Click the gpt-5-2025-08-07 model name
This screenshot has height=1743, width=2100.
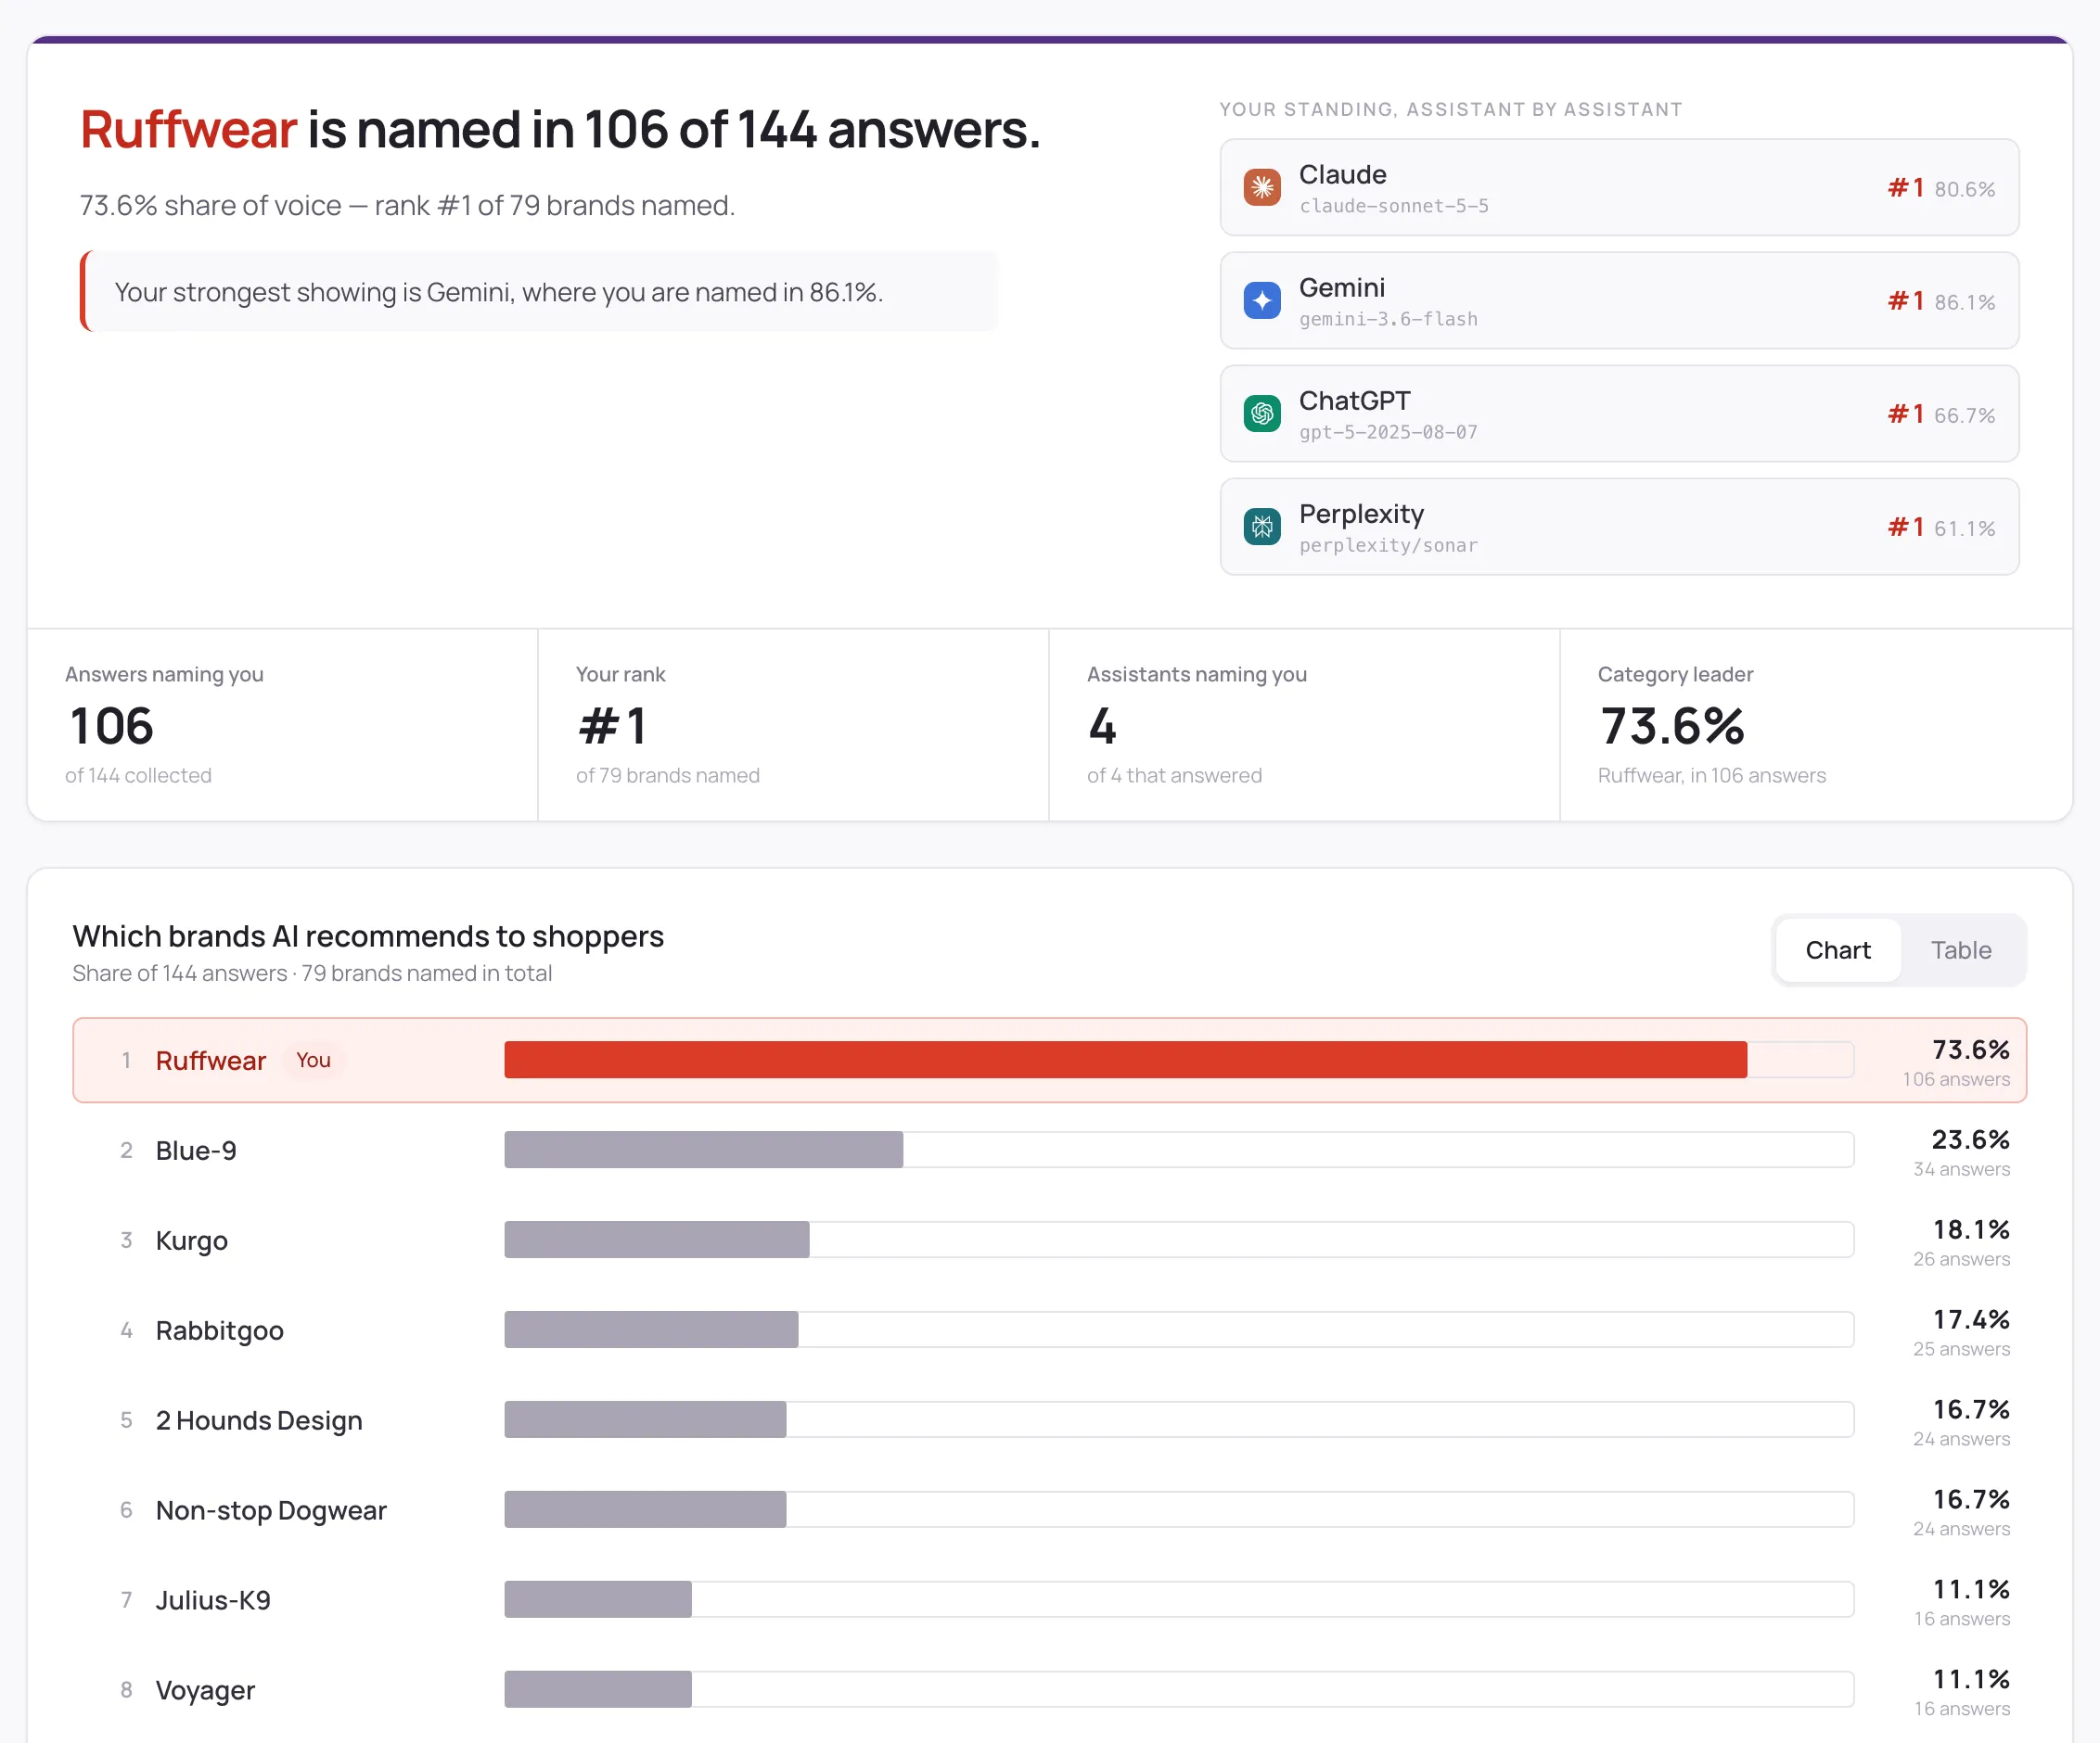1388,432
